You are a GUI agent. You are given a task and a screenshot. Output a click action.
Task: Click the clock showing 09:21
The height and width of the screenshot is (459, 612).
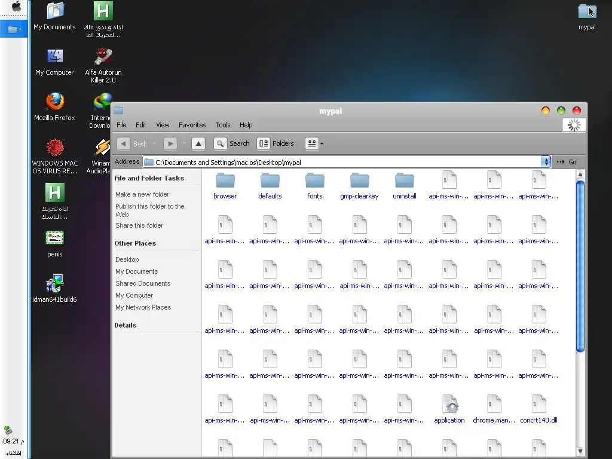tap(13, 442)
